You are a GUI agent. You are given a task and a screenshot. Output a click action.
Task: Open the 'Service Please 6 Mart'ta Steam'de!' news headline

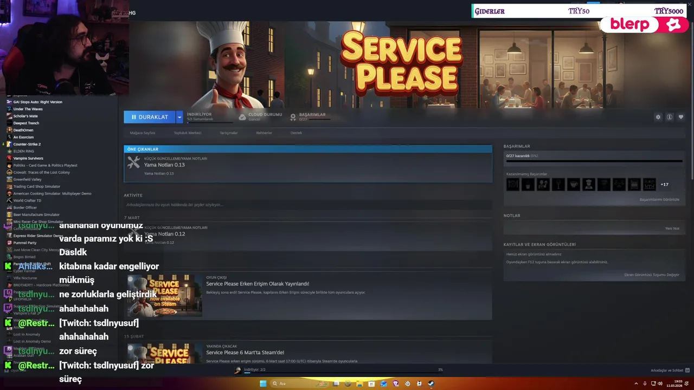click(245, 353)
